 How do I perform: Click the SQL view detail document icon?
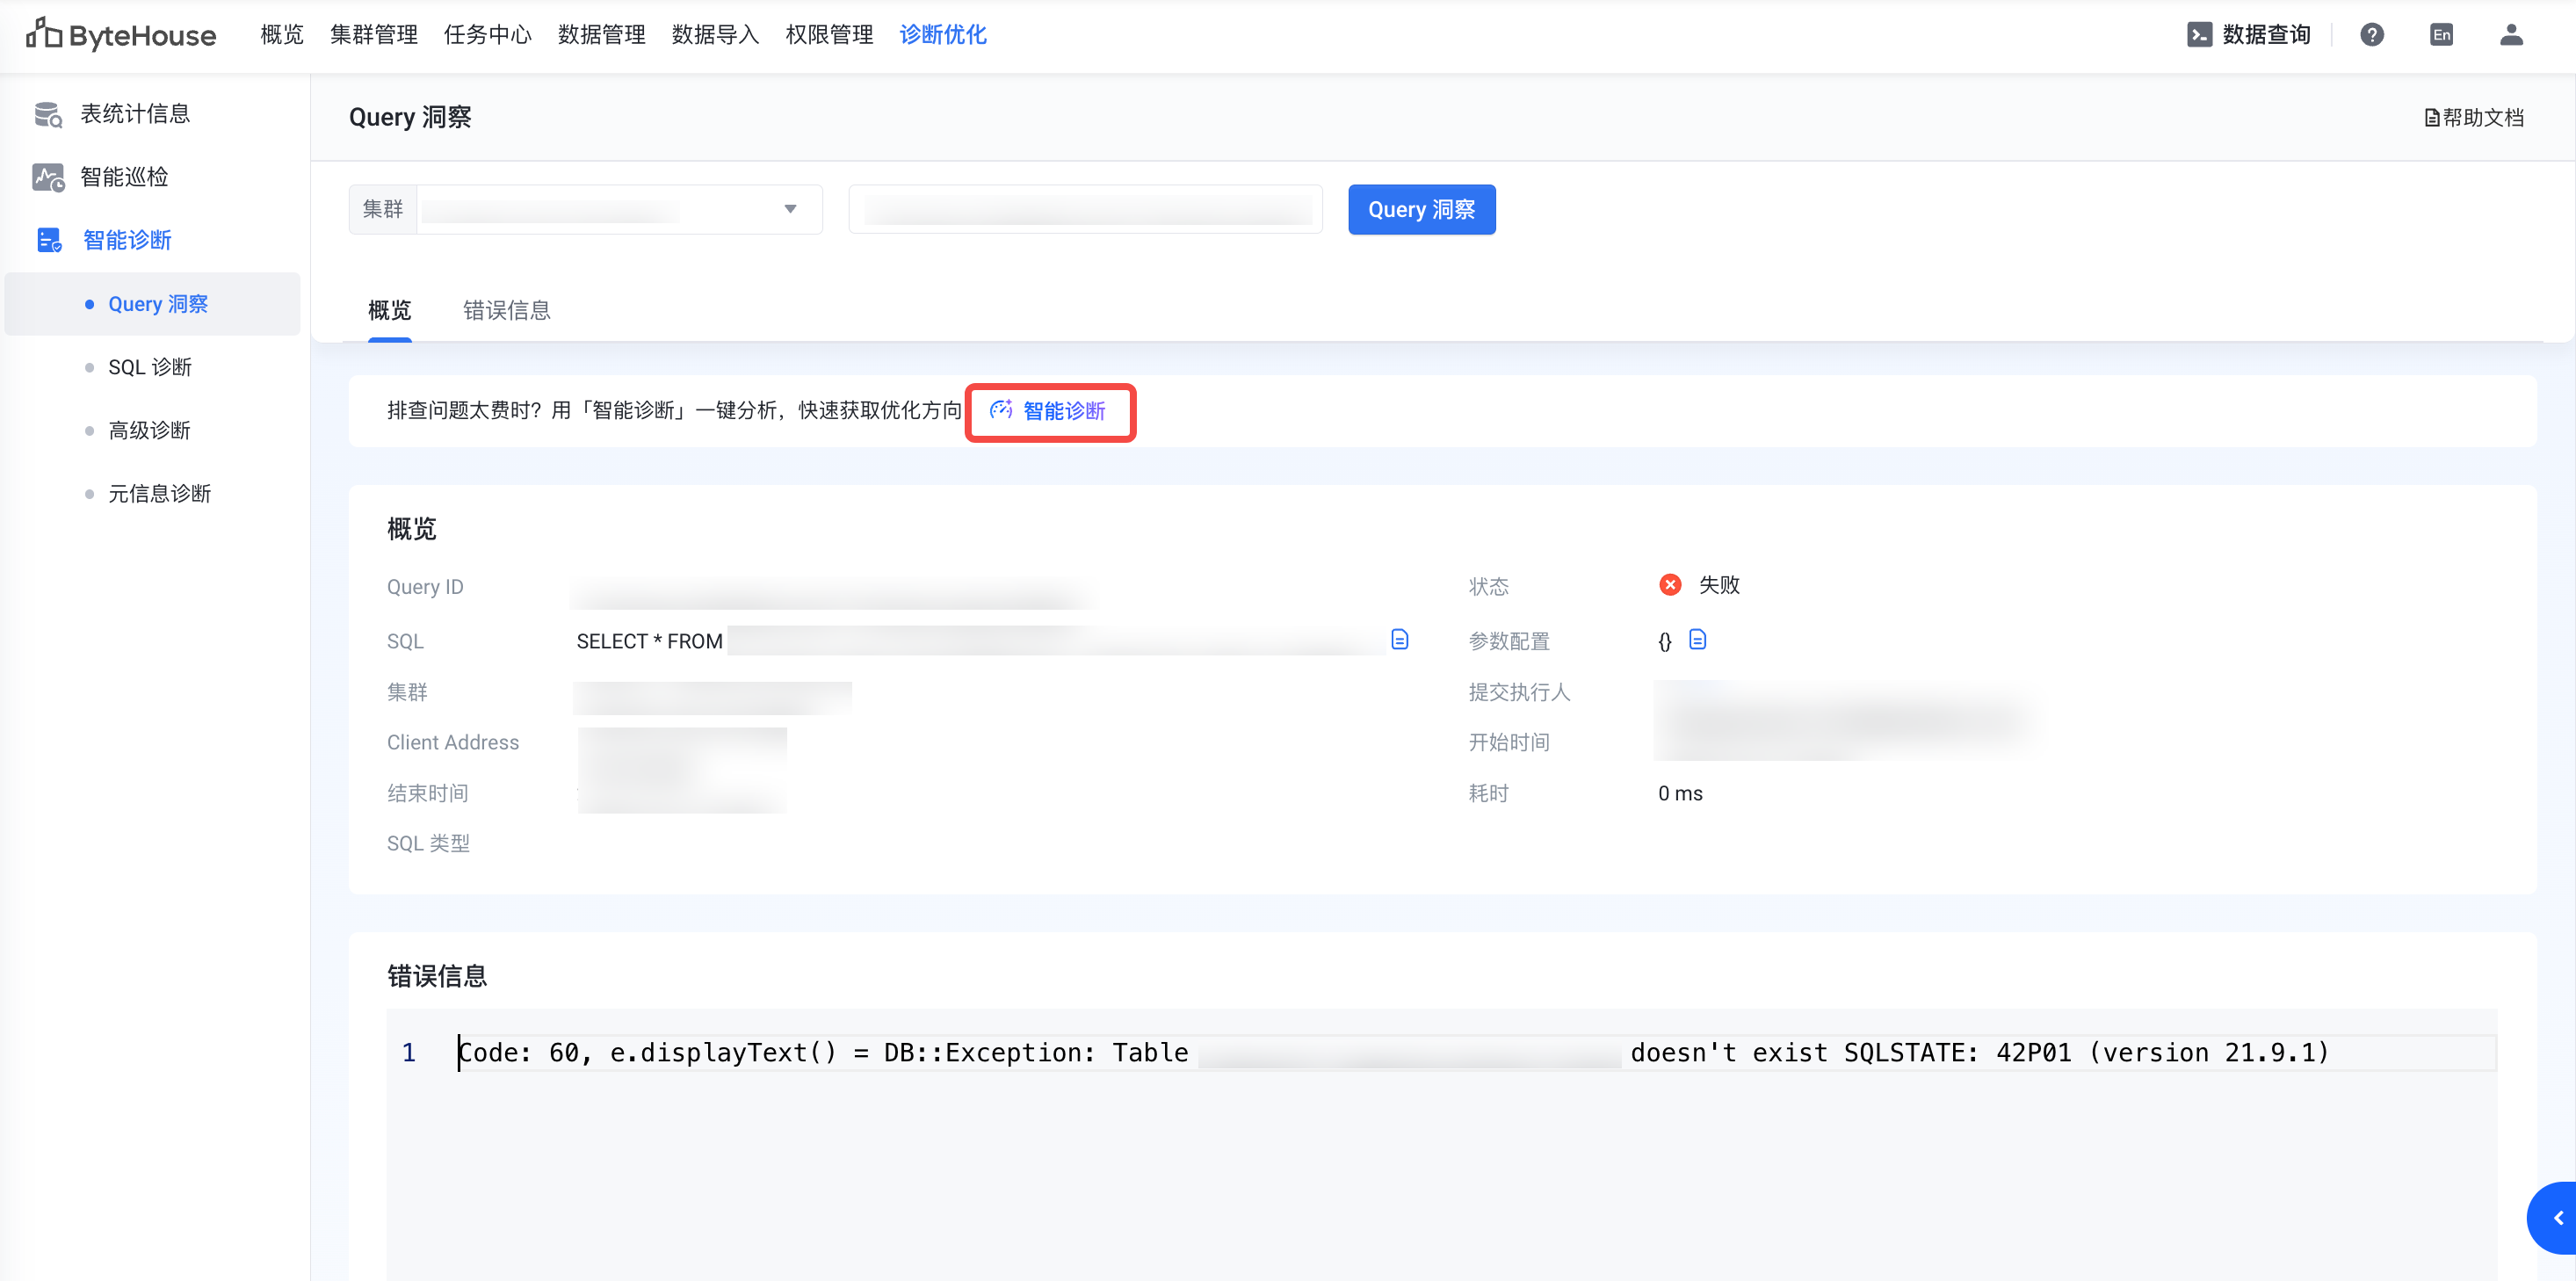(x=1399, y=639)
